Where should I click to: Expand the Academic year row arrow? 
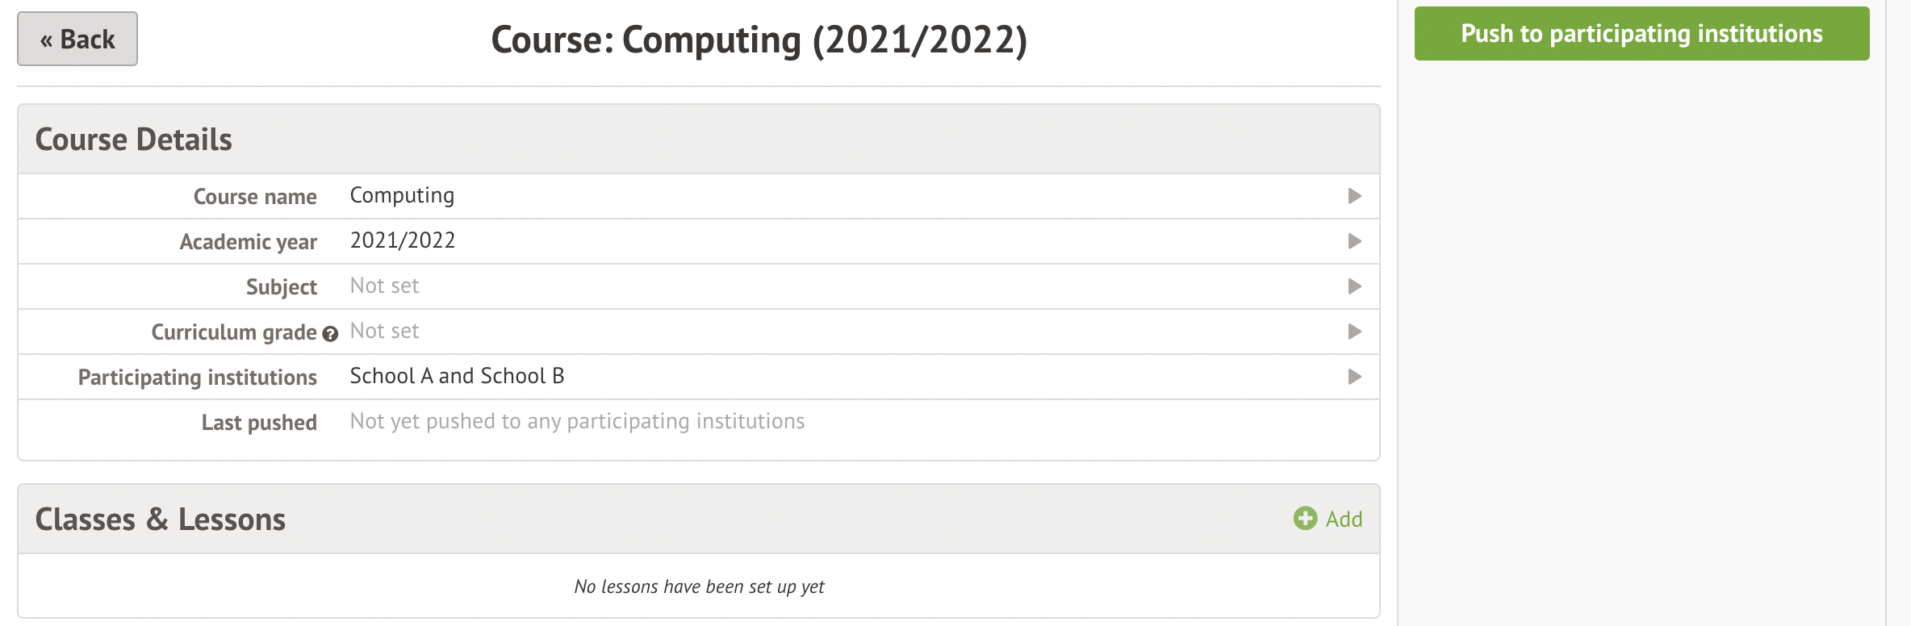(1355, 241)
